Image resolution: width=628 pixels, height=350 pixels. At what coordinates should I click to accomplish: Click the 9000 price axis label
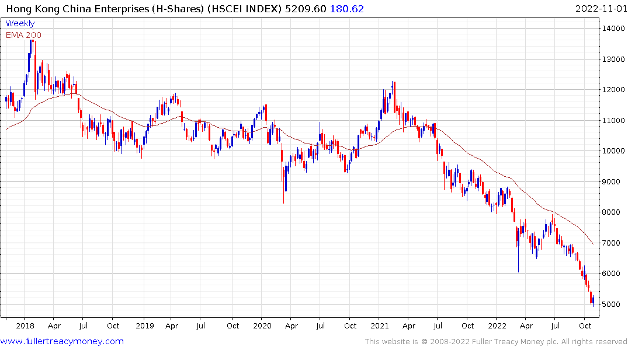(x=611, y=181)
